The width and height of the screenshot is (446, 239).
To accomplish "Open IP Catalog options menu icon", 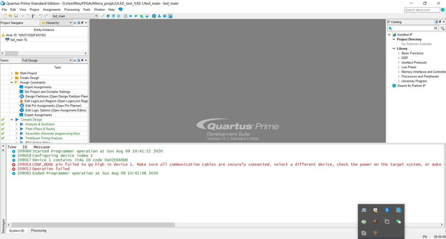I will point(442,28).
